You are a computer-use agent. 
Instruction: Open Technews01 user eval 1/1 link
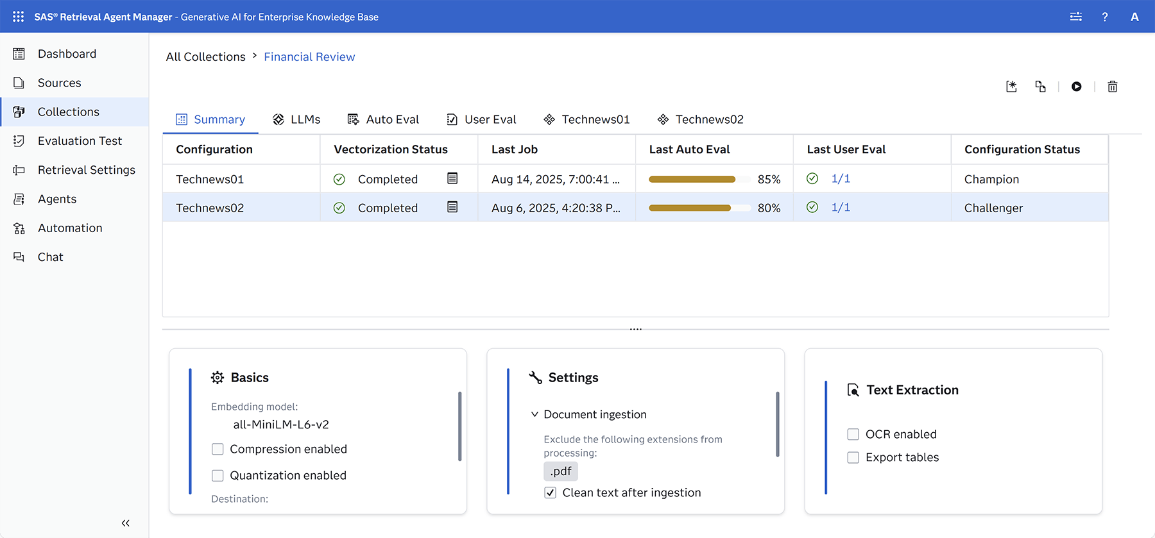pyautogui.click(x=840, y=179)
